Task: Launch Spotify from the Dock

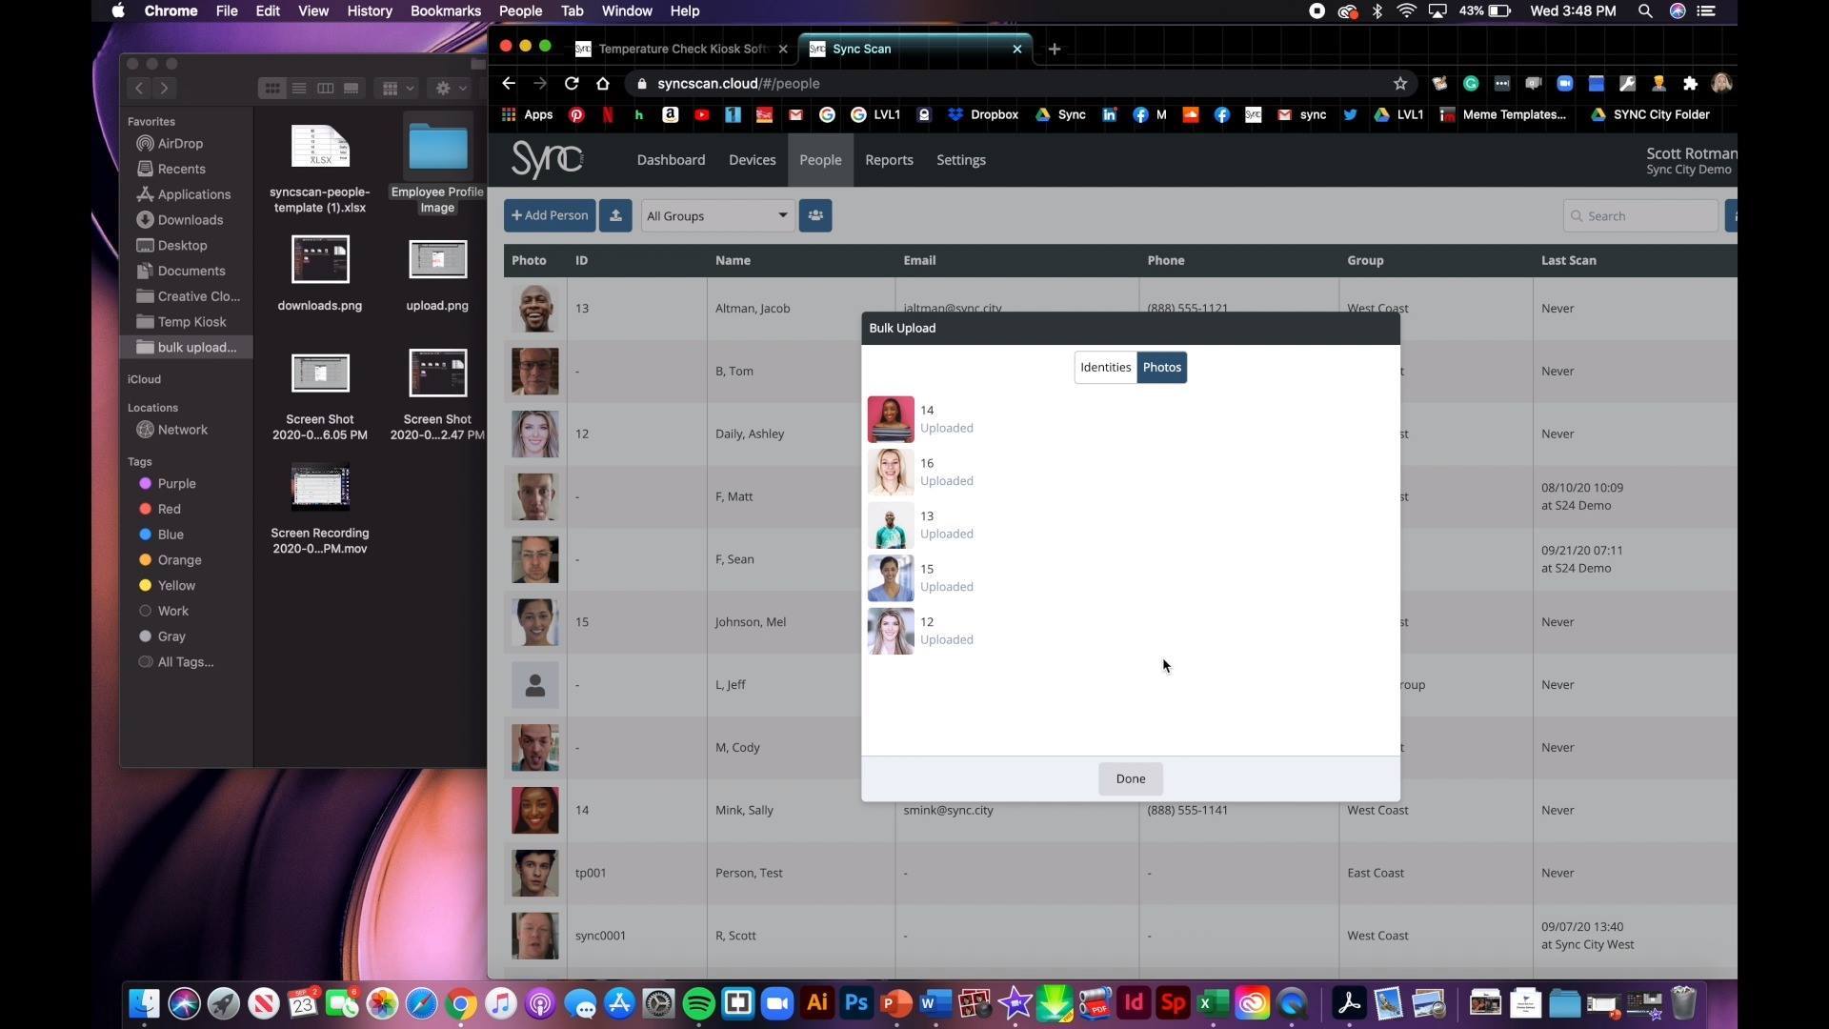Action: pyautogui.click(x=699, y=1003)
